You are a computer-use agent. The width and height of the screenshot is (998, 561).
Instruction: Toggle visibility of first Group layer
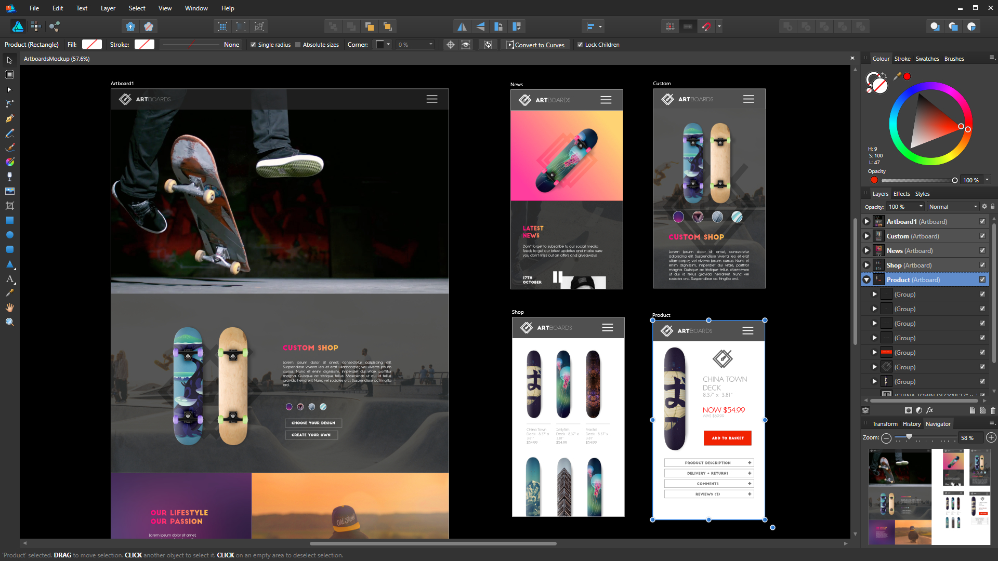982,295
